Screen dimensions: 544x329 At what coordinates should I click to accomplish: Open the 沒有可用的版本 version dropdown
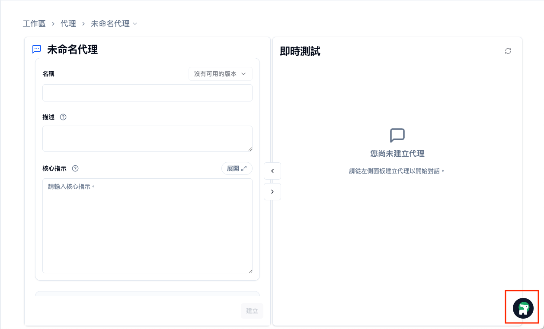point(220,74)
